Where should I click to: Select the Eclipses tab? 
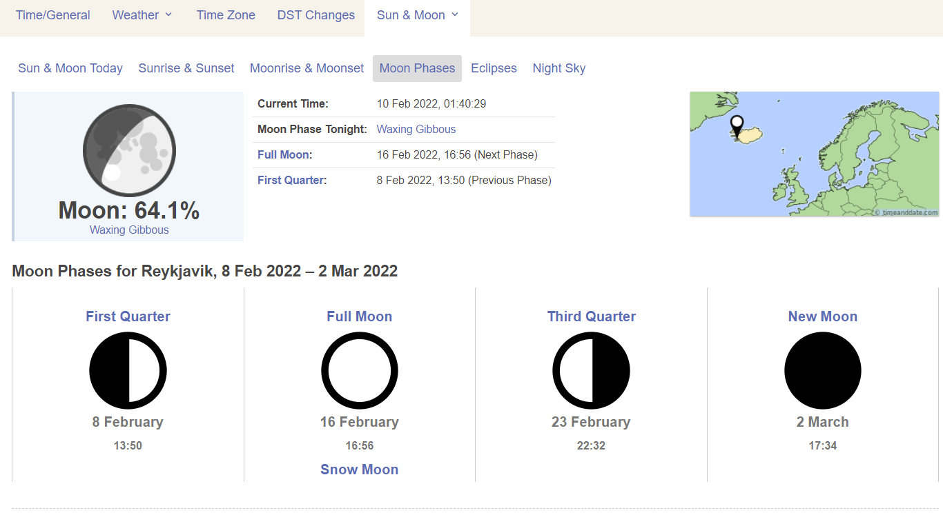pyautogui.click(x=494, y=68)
